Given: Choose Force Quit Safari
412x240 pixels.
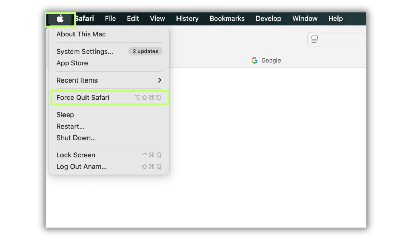Looking at the screenshot, I should (109, 98).
